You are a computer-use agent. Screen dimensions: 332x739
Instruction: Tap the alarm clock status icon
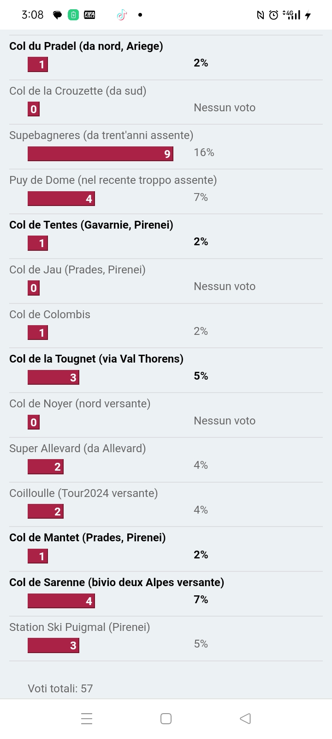tap(273, 15)
